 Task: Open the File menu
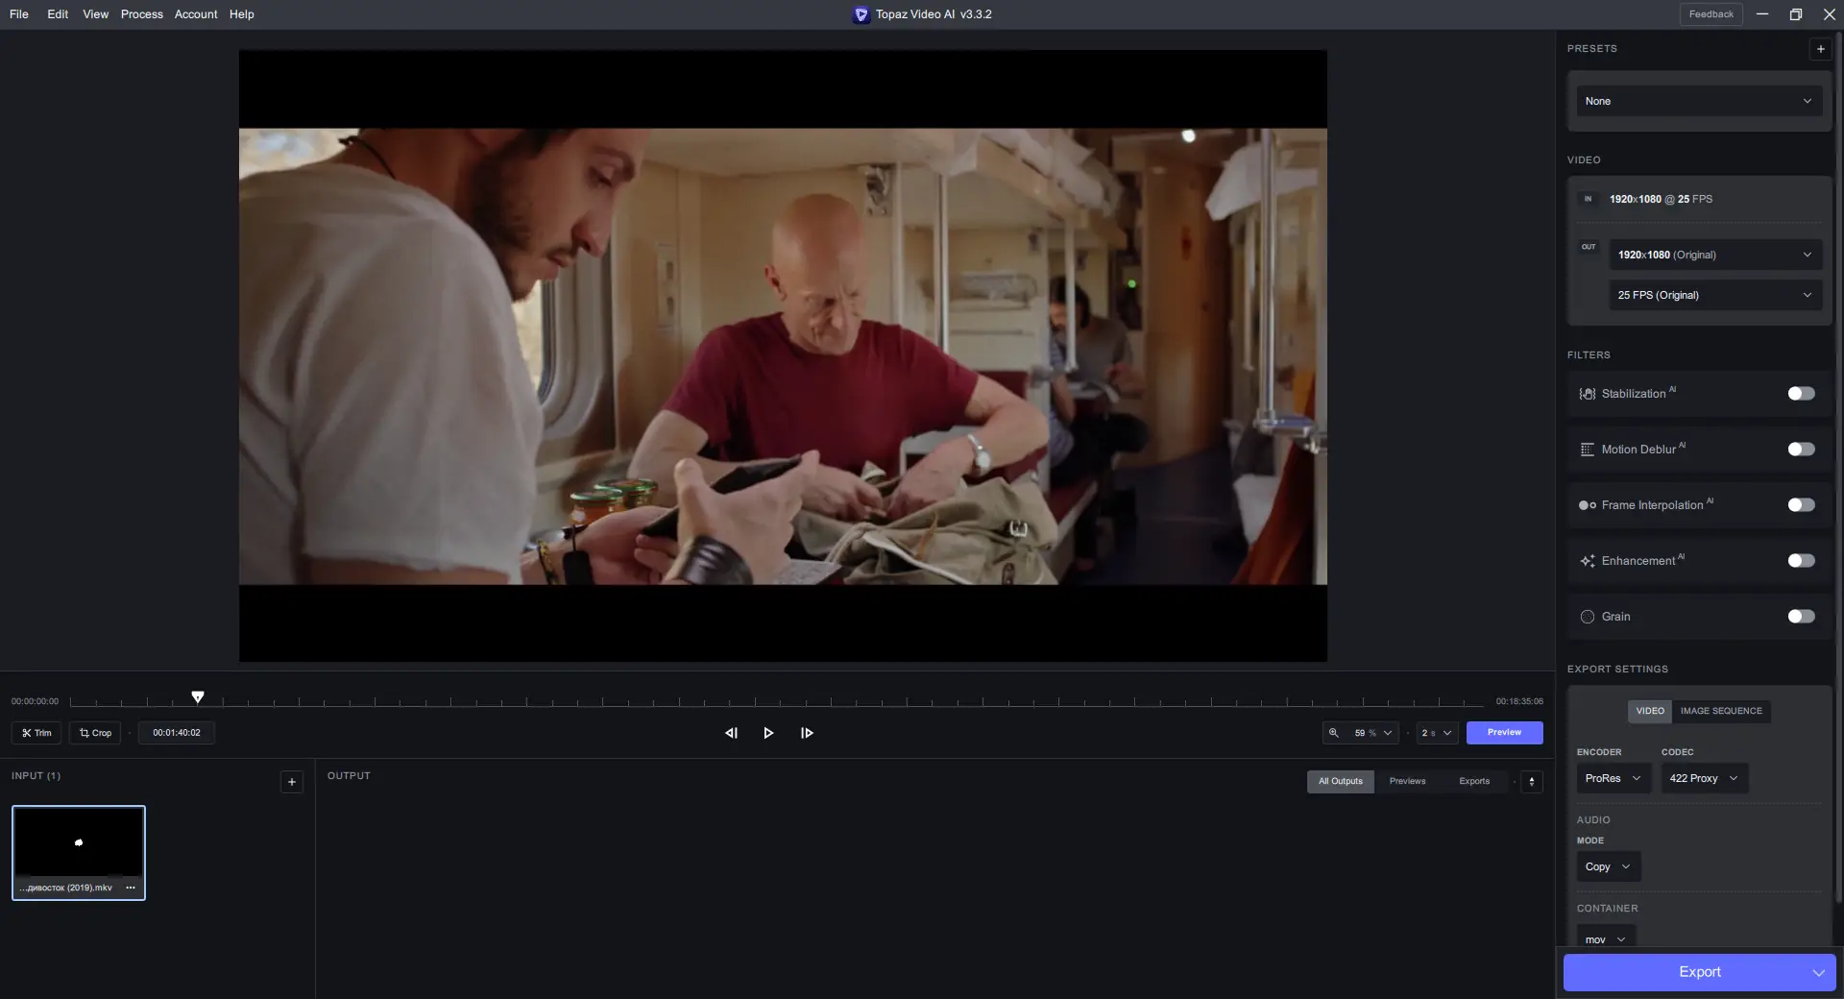(19, 14)
